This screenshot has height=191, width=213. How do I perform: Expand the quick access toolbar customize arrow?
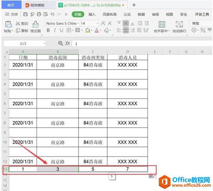click(66, 14)
